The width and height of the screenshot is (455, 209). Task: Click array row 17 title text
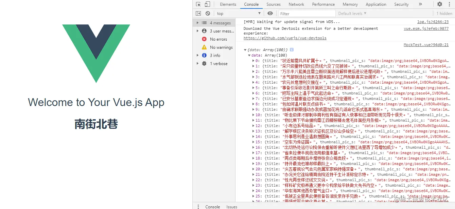click(x=312, y=153)
